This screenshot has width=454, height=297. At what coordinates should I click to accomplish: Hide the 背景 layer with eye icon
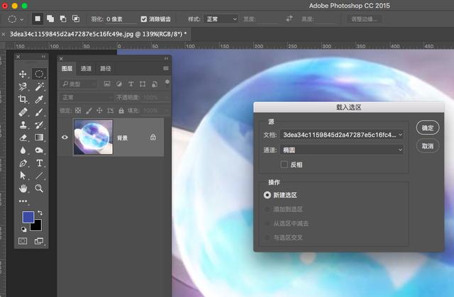[x=65, y=138]
